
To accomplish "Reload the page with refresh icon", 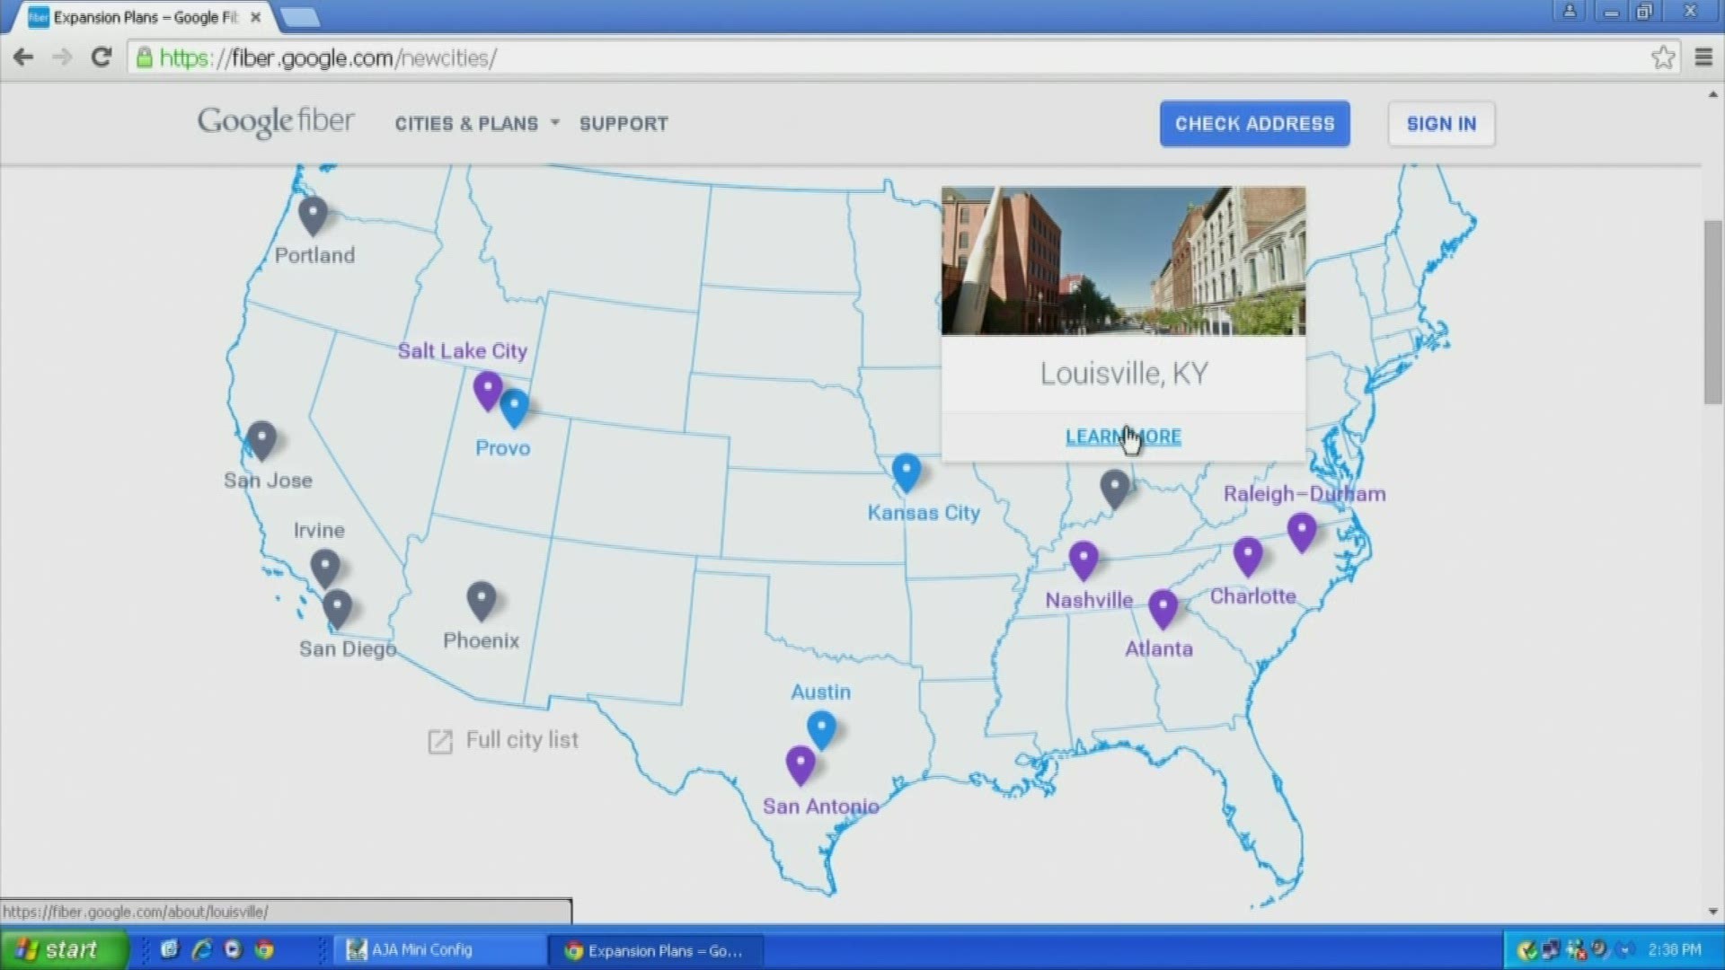I will [x=102, y=57].
